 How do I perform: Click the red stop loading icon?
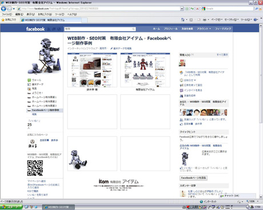click(197, 9)
